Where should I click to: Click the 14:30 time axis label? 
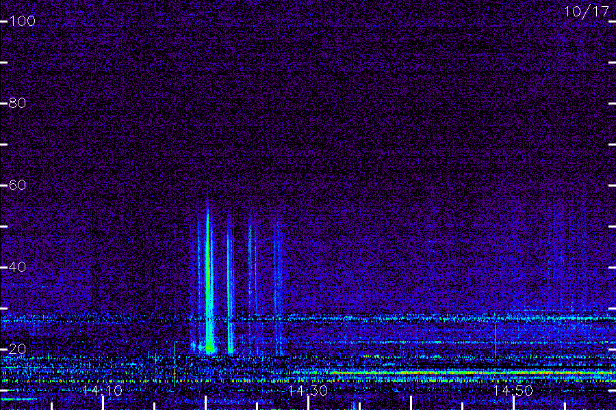tap(307, 390)
